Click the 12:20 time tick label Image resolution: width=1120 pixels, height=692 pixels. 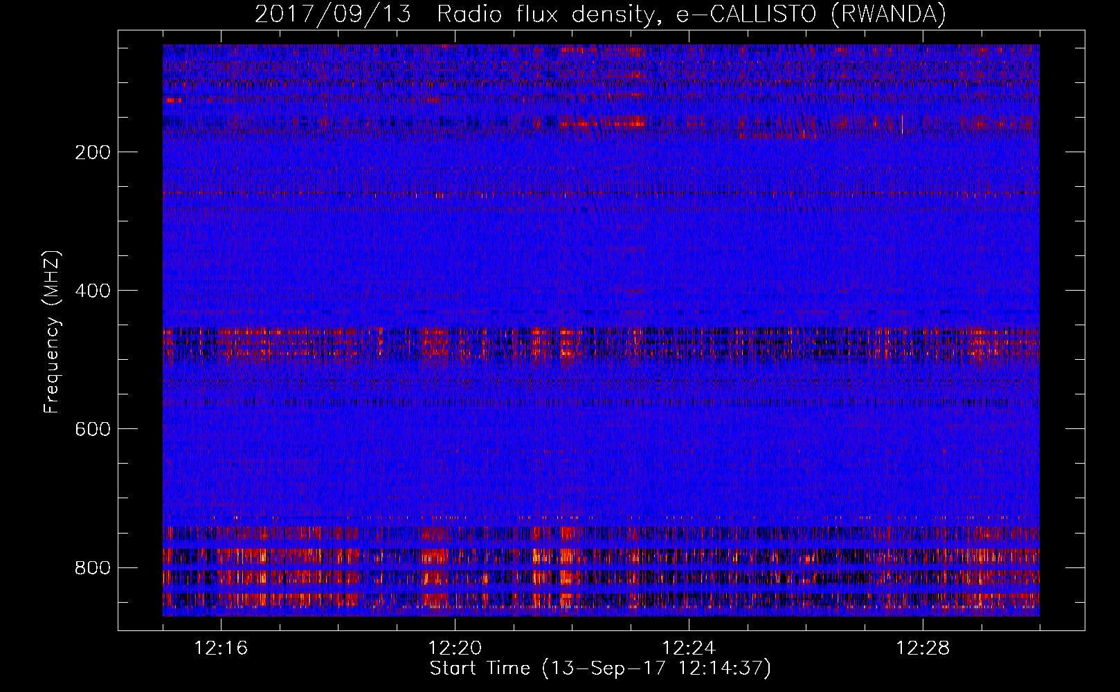pyautogui.click(x=455, y=648)
